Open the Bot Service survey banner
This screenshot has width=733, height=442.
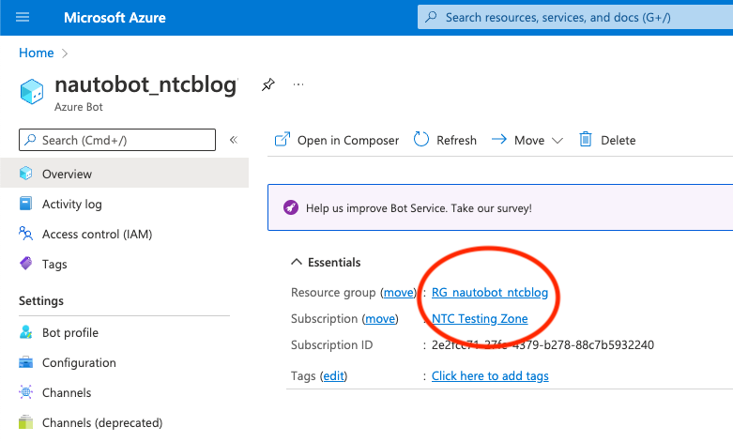[500, 207]
